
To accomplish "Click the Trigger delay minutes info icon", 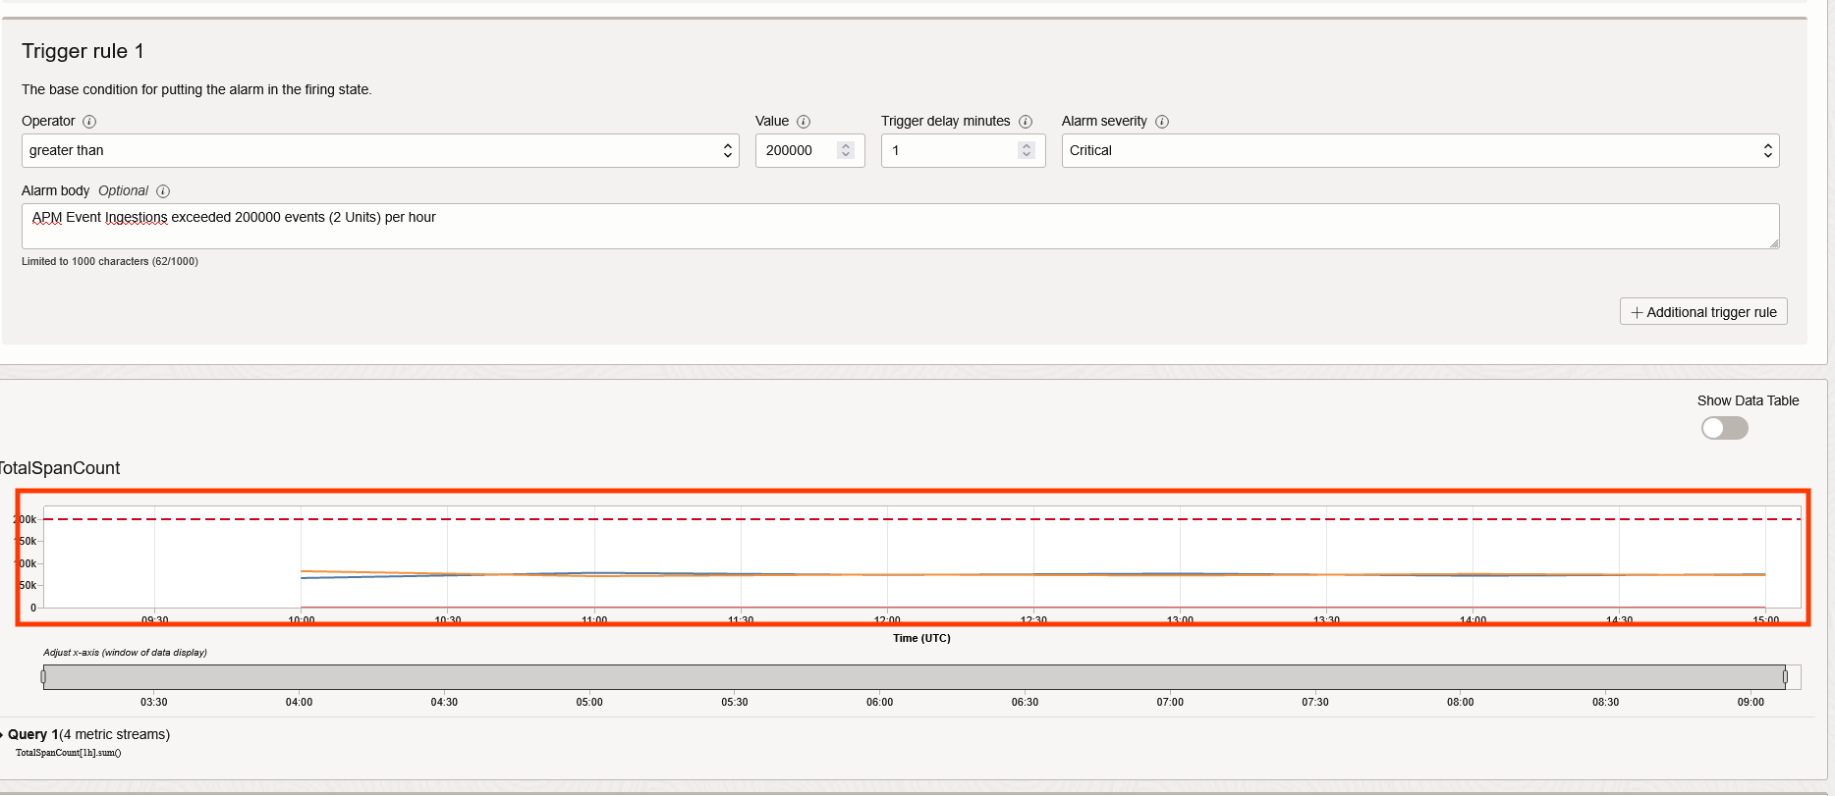I will click(1026, 122).
